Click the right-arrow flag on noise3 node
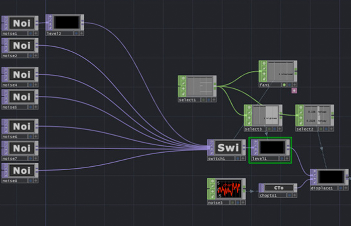351x226 pixels. pyautogui.click(x=212, y=192)
